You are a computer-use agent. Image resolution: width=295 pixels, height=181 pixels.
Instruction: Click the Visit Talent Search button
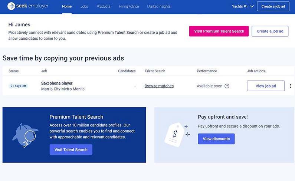(x=71, y=149)
